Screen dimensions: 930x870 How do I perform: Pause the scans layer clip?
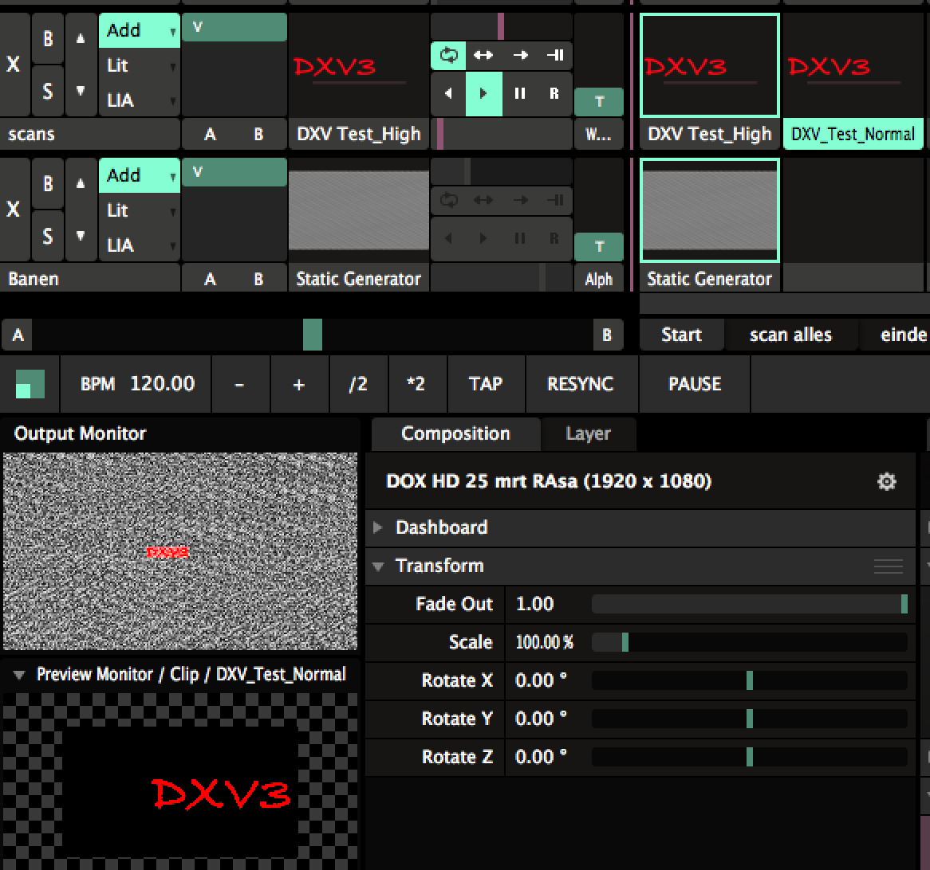coord(520,93)
